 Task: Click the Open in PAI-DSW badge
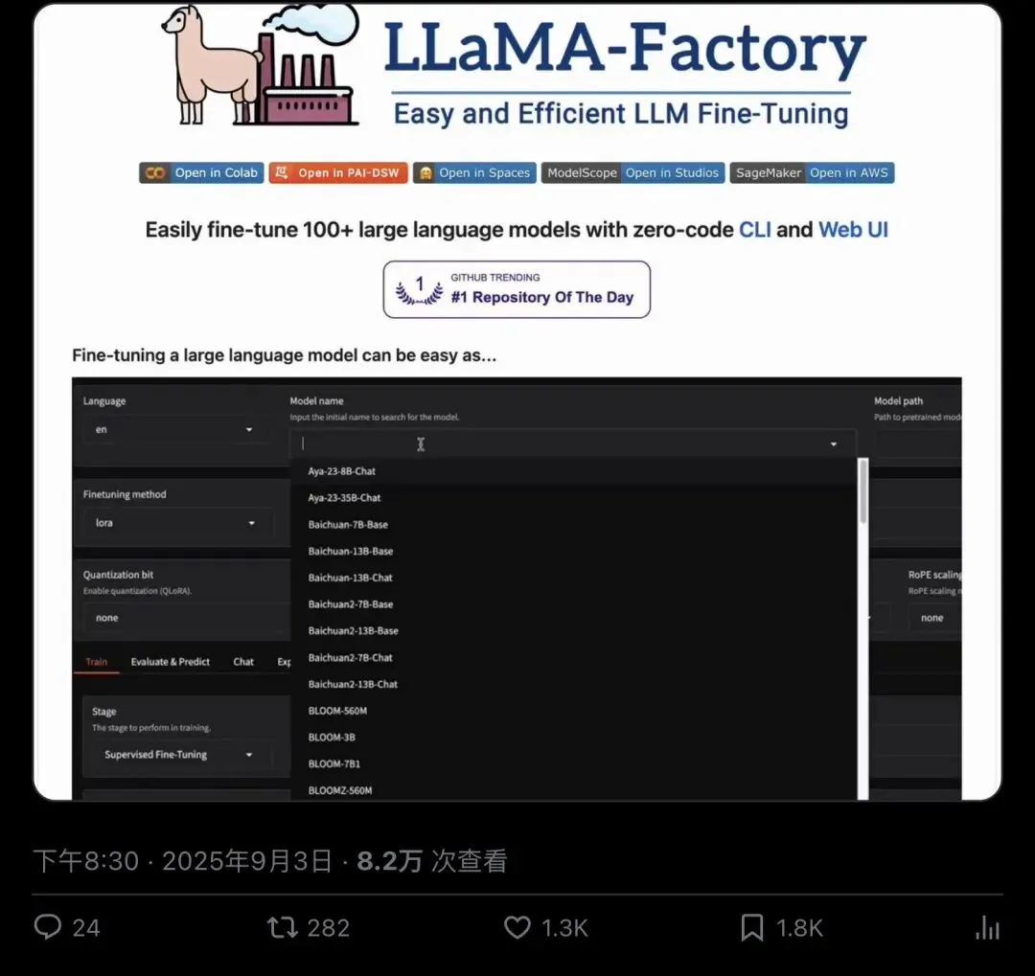pyautogui.click(x=338, y=173)
